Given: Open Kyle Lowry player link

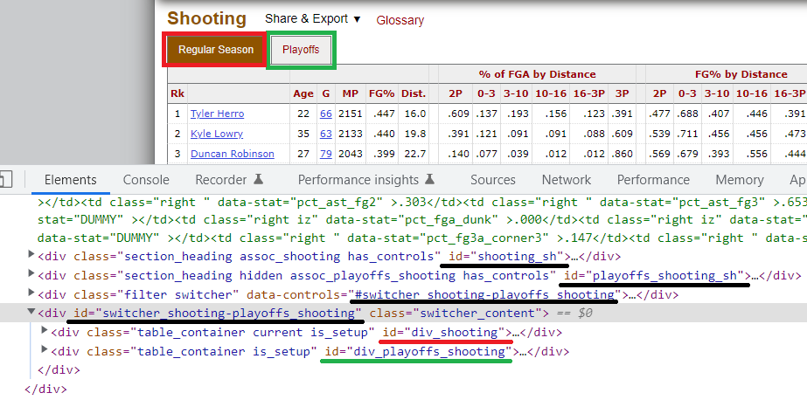Looking at the screenshot, I should (x=217, y=134).
